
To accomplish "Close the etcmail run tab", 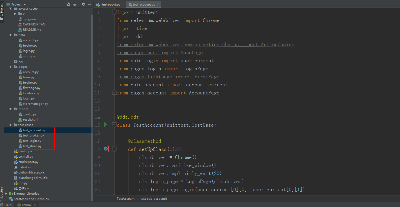I will [35, 205].
